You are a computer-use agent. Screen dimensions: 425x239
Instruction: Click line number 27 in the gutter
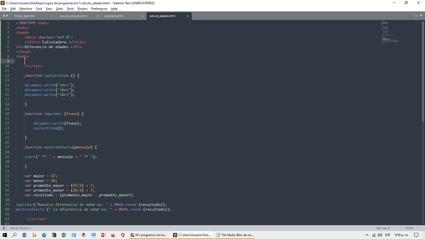point(7,147)
